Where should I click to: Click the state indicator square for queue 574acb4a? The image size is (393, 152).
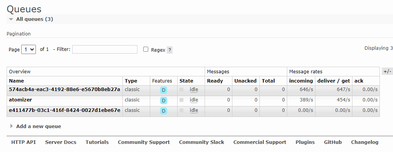click(x=181, y=90)
